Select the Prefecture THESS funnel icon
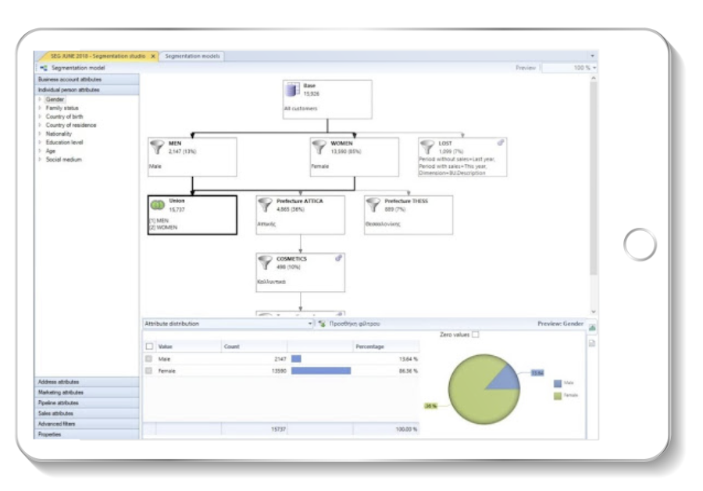 (x=374, y=206)
